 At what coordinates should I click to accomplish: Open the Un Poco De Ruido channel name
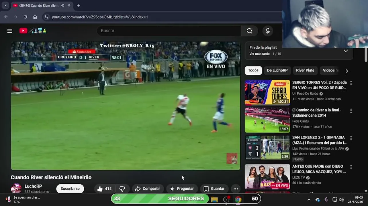point(305,94)
